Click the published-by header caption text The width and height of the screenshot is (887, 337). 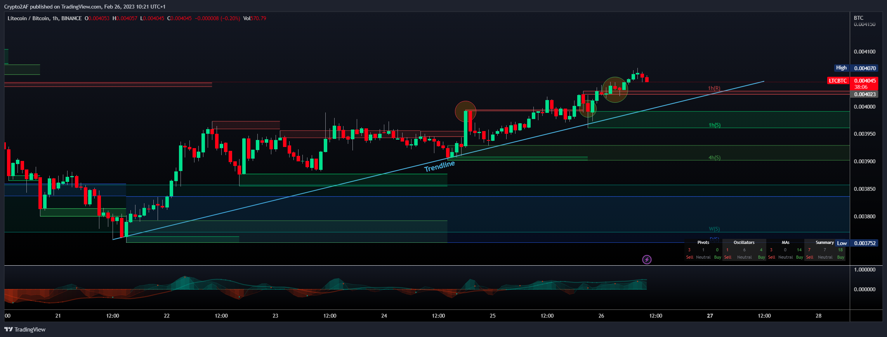[85, 7]
